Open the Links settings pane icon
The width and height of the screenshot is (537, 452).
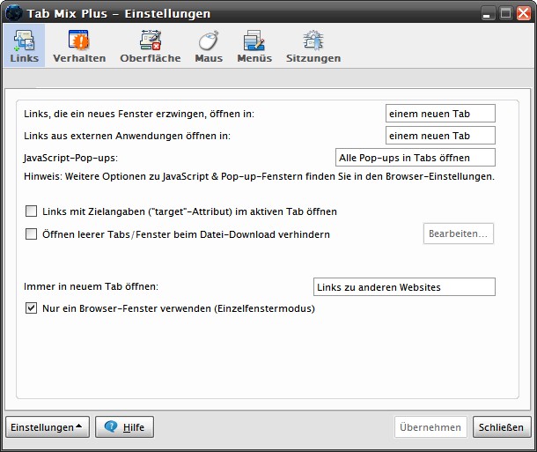click(24, 46)
